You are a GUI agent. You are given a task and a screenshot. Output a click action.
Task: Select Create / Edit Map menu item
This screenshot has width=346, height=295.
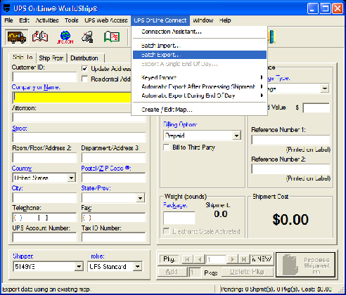click(x=199, y=110)
